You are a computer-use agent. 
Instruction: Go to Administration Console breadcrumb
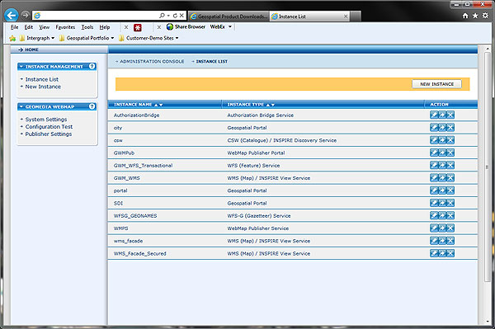click(152, 62)
